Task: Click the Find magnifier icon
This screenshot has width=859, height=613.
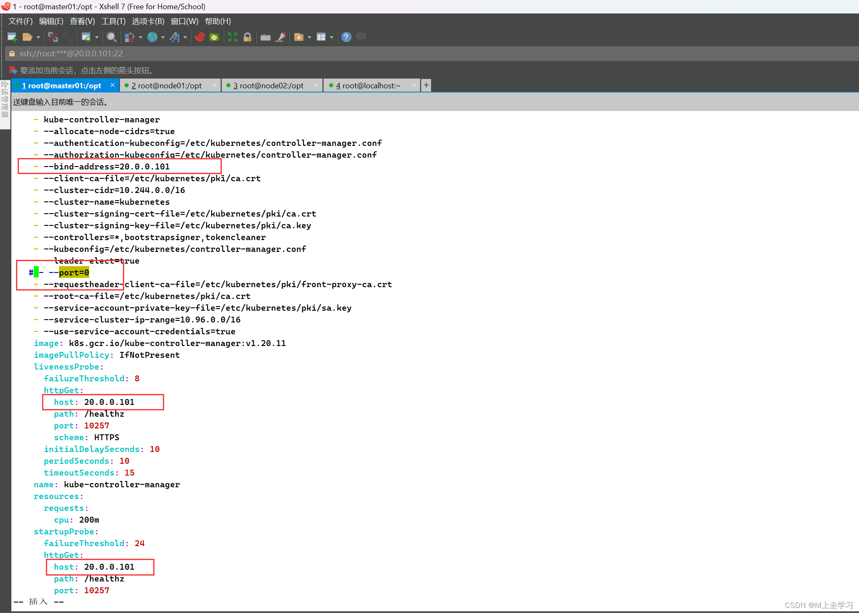Action: tap(112, 37)
